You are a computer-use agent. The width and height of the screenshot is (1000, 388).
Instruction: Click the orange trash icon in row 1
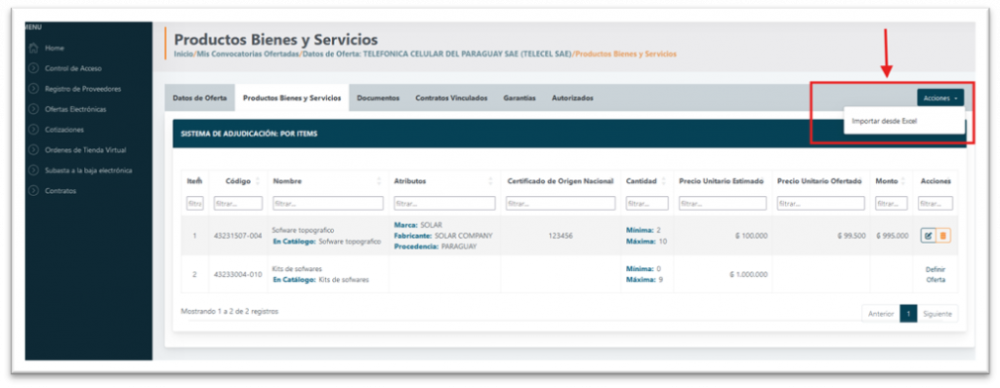[x=943, y=236]
